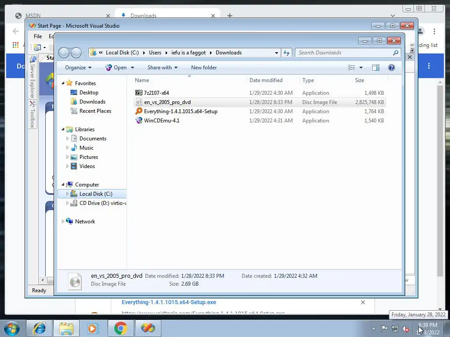Open the Music library
This screenshot has width=450, height=337.
(87, 147)
